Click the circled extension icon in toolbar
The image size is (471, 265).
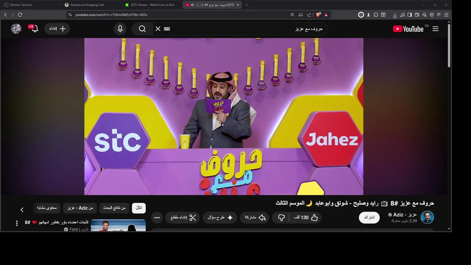click(361, 15)
